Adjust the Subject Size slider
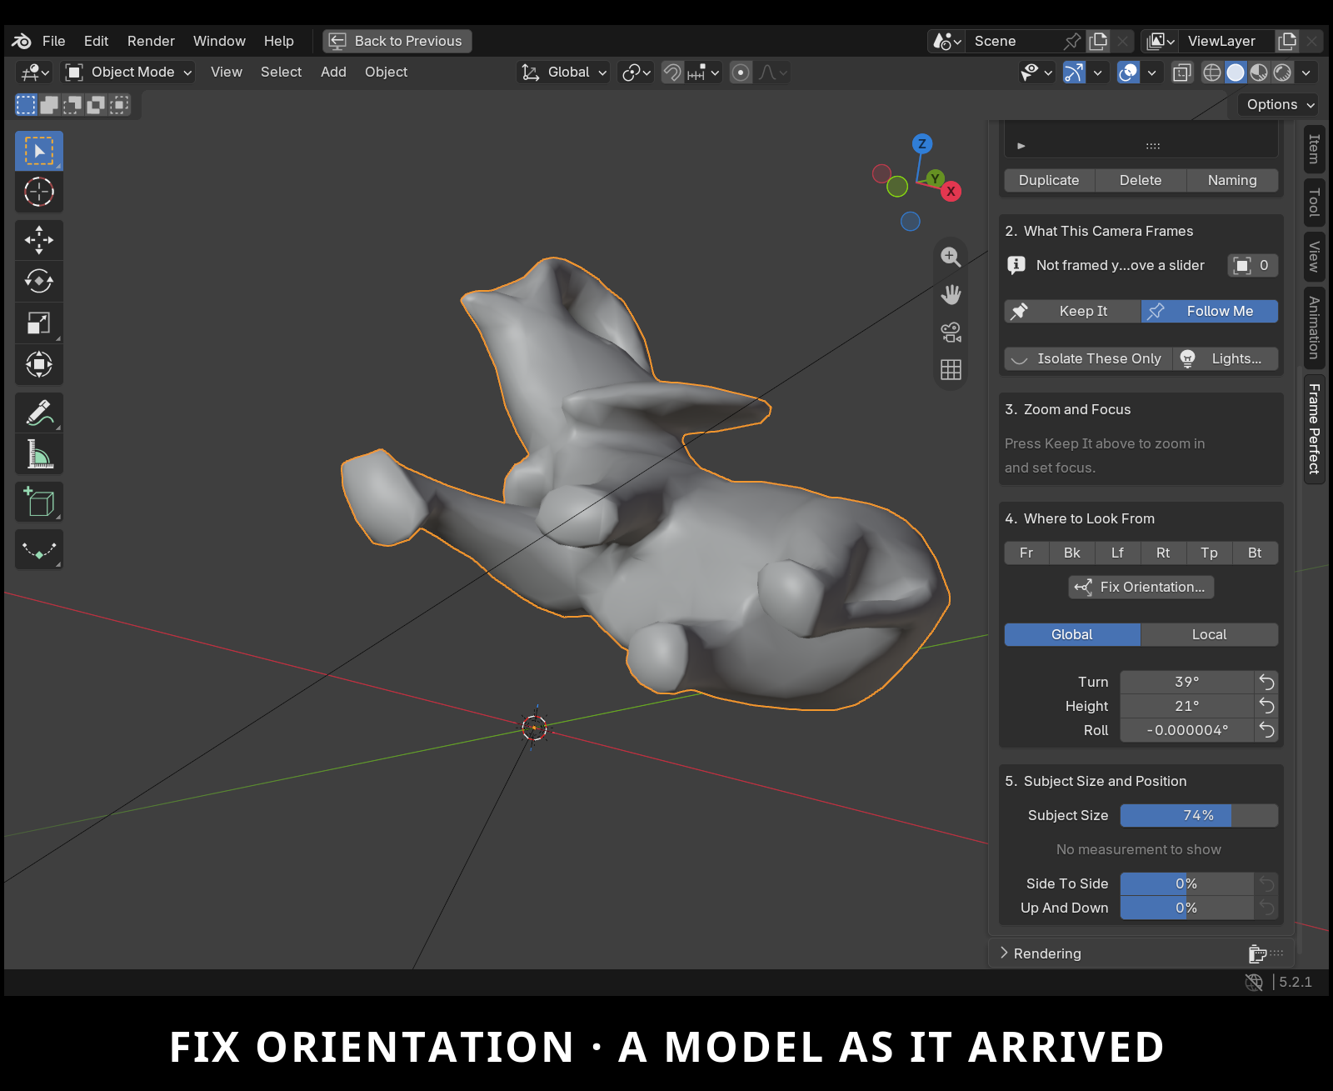Screen dimensions: 1333x1091 coord(1199,815)
